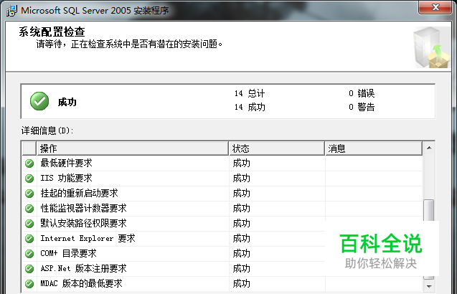Click green check icon for COM+ 目录要求 row
Image resolution: width=457 pixels, height=294 pixels.
[29, 254]
